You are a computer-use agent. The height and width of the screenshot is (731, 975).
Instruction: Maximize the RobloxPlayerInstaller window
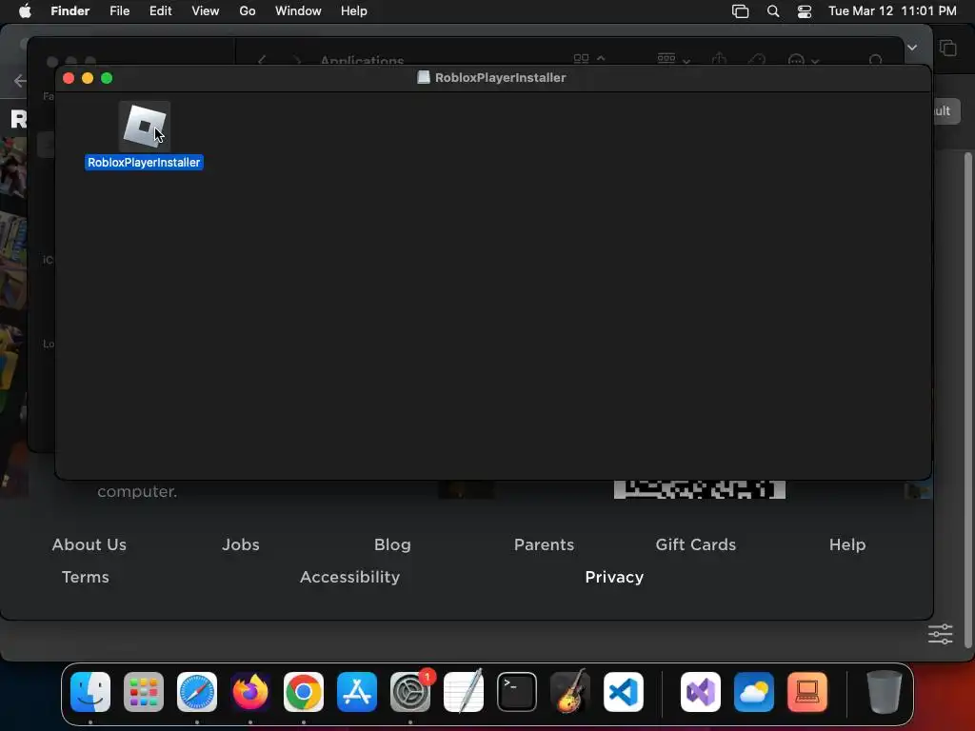(107, 78)
